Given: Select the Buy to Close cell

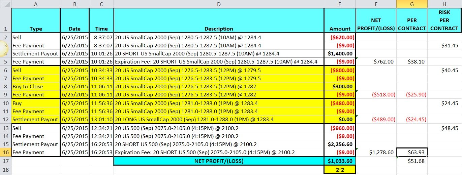Looking at the screenshot, I should point(36,86).
